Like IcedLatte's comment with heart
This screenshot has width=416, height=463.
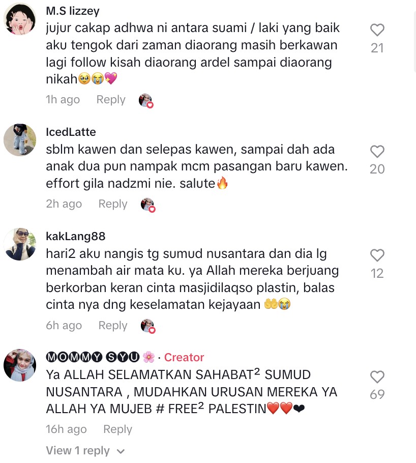click(x=377, y=152)
